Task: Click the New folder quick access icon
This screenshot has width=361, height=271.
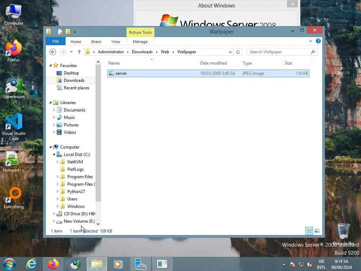Action: pos(68,31)
